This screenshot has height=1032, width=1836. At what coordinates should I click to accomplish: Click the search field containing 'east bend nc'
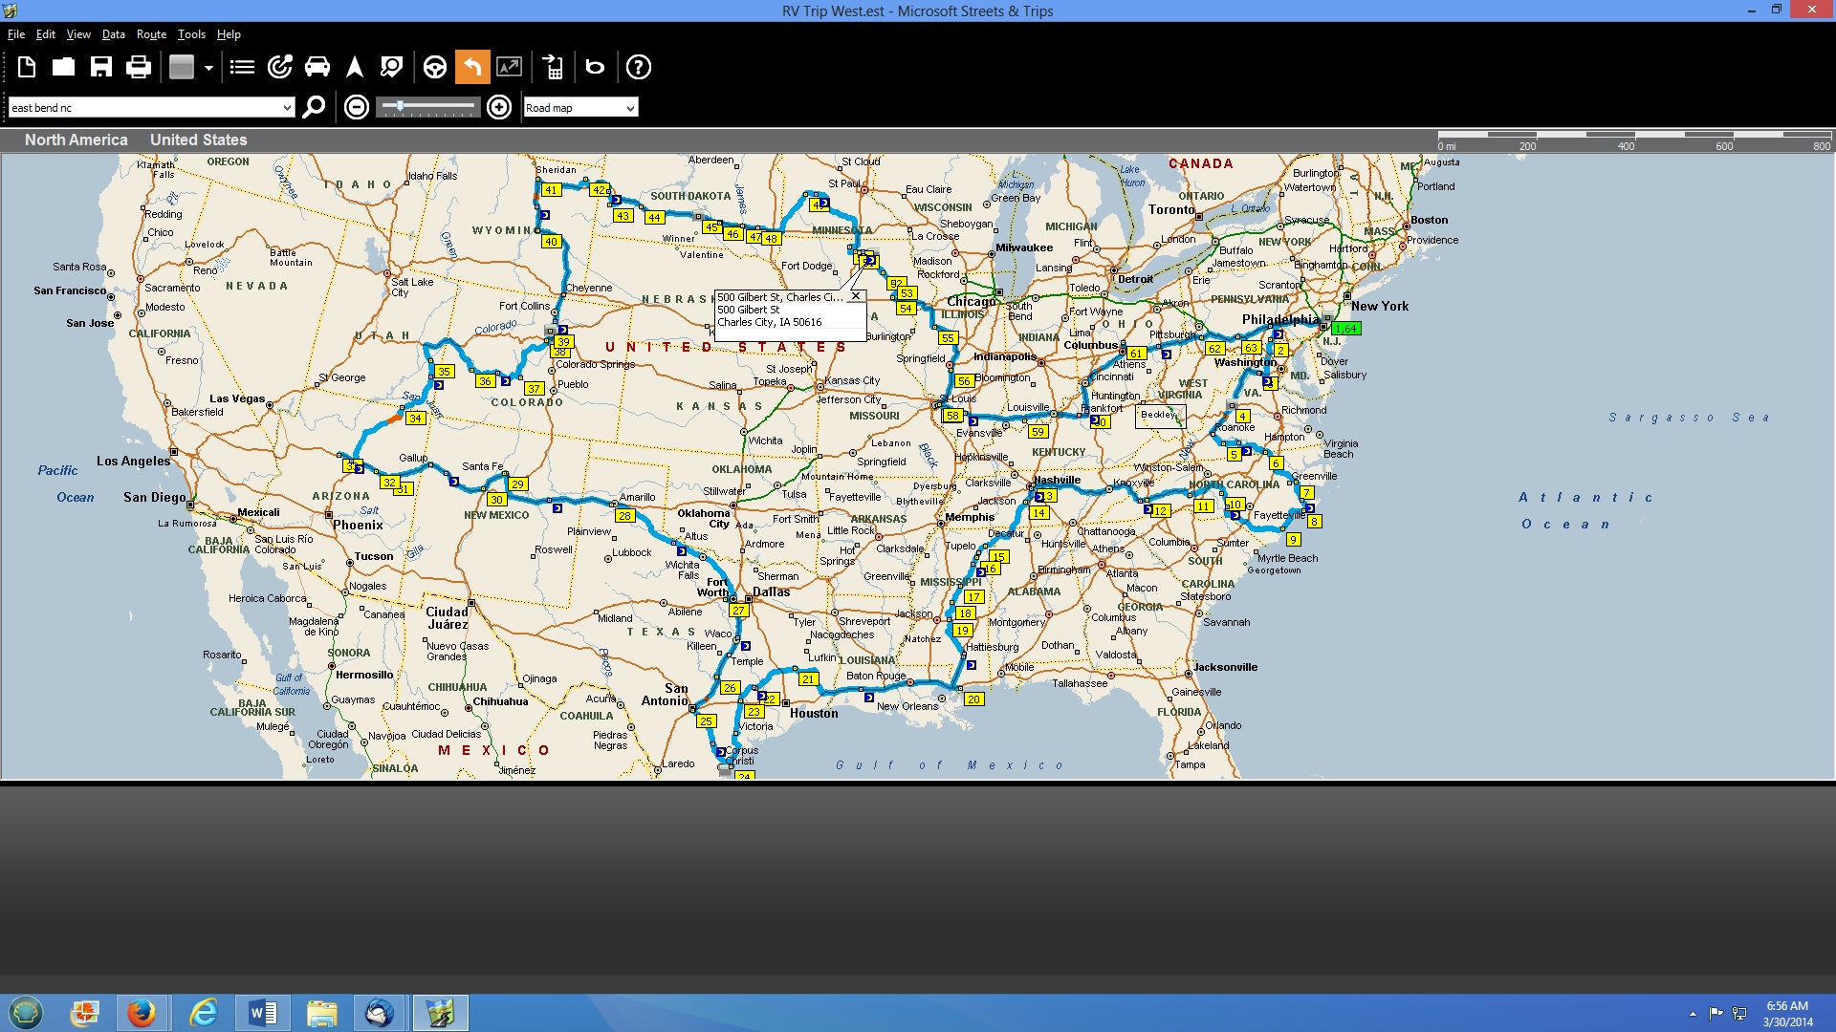pos(143,108)
